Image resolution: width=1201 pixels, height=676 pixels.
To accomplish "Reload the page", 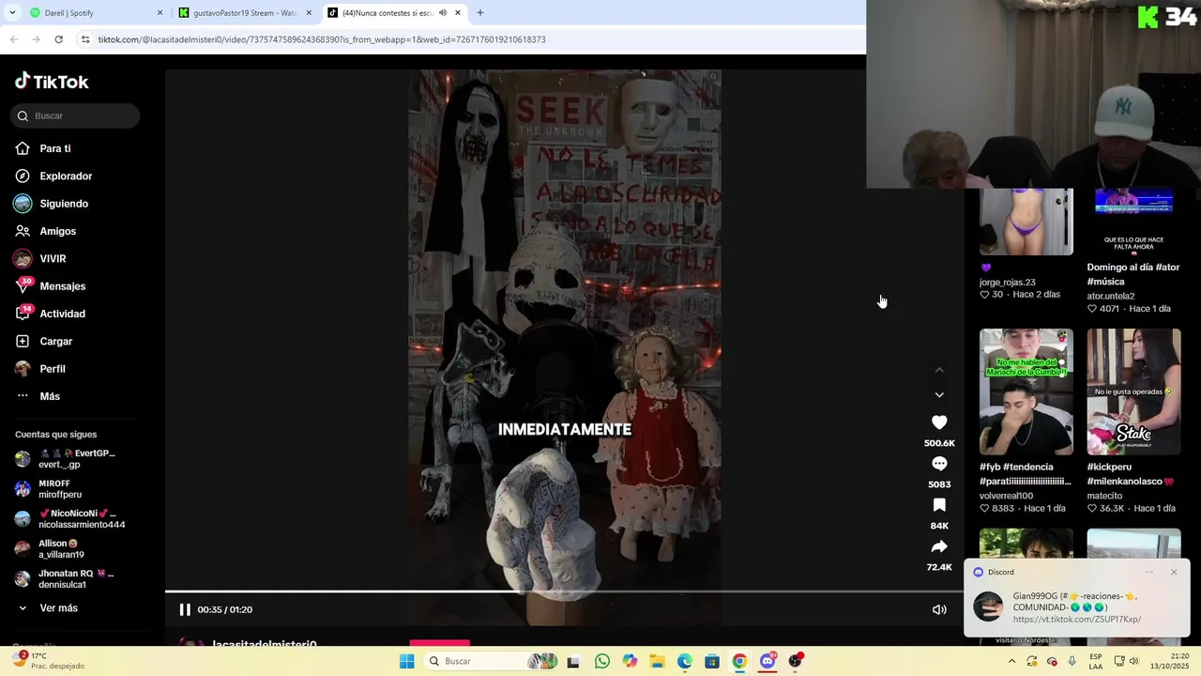I will [x=58, y=39].
